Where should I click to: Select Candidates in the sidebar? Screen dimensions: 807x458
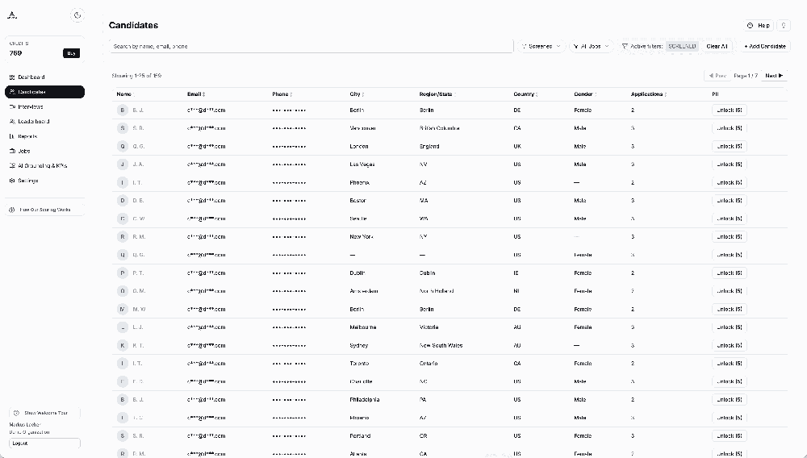[44, 92]
